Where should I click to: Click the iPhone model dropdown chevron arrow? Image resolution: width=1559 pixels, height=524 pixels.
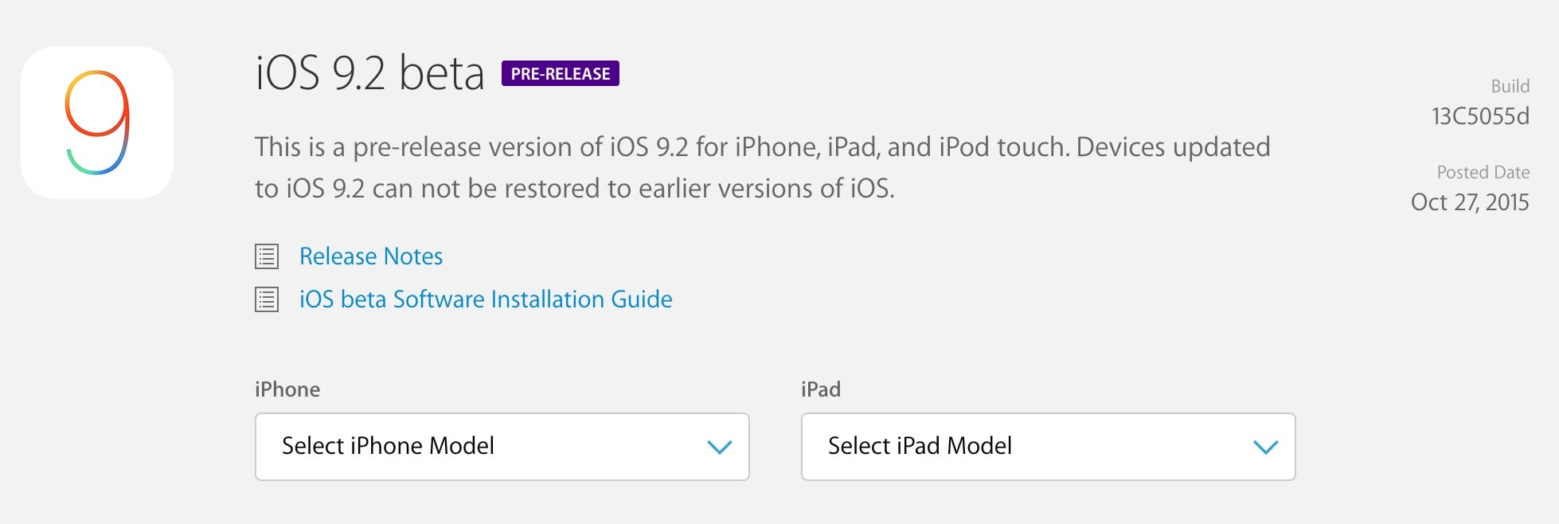click(x=719, y=447)
